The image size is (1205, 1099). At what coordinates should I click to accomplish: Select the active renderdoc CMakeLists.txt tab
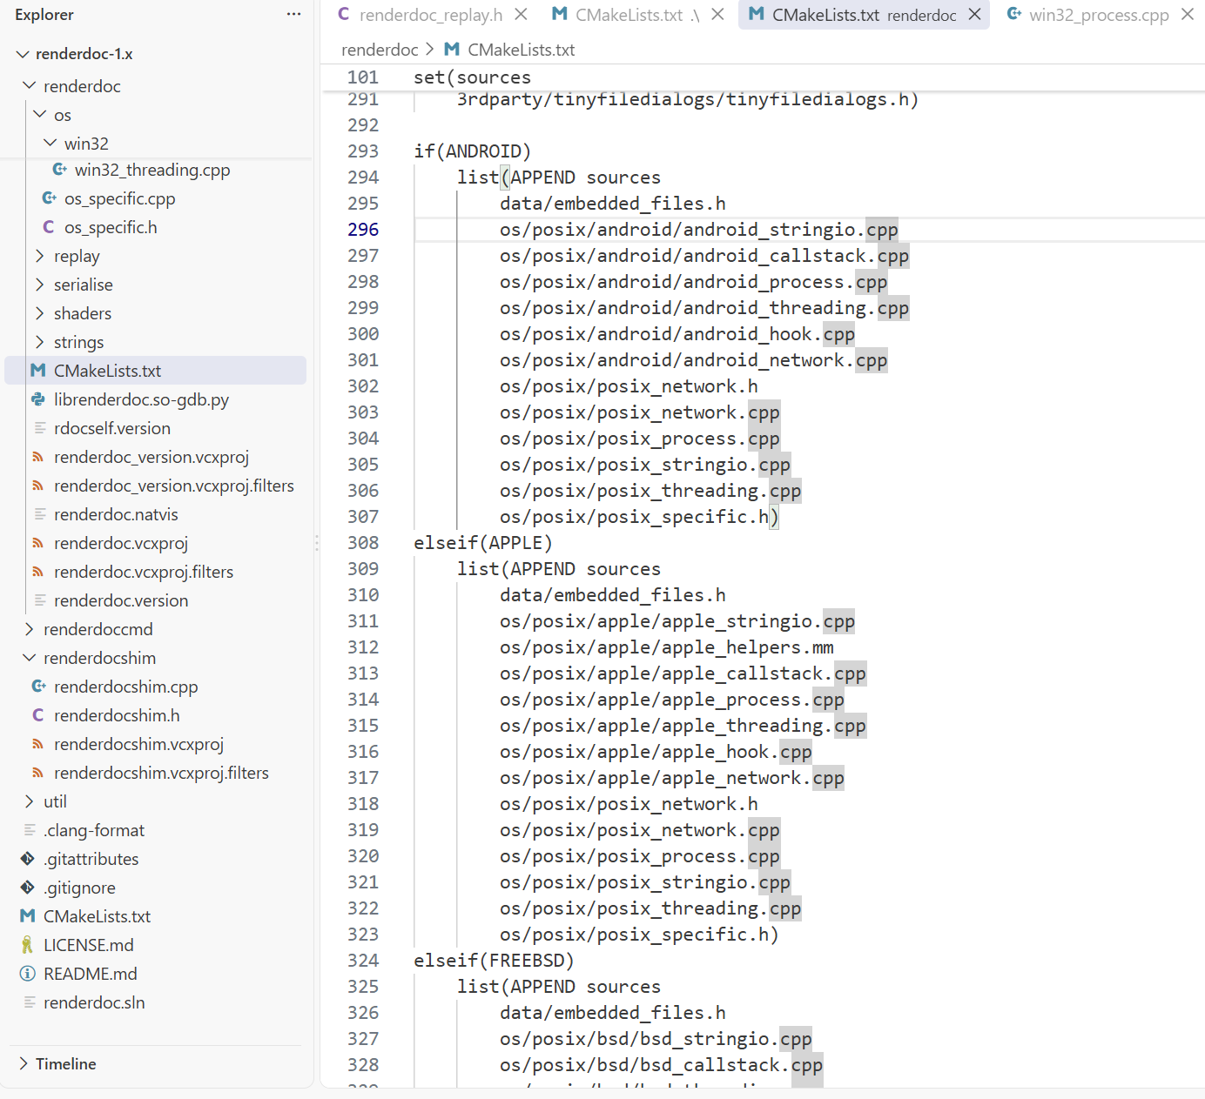click(864, 15)
